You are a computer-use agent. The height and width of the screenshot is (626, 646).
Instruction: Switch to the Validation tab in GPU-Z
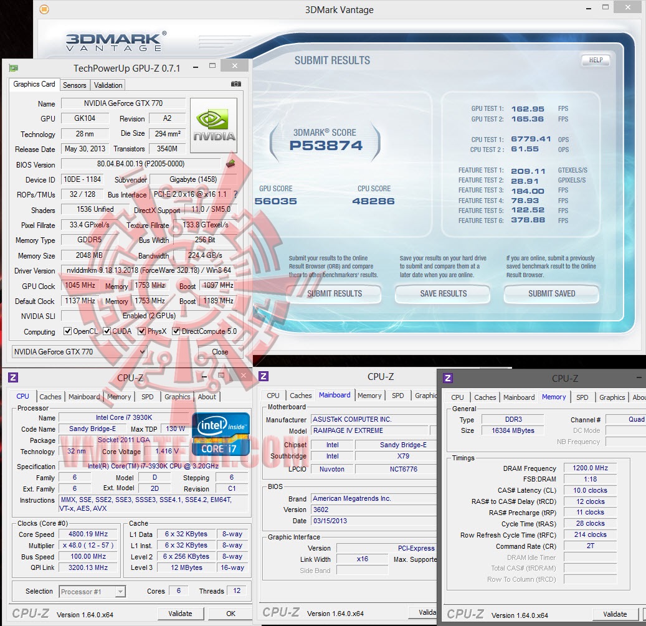pyautogui.click(x=108, y=85)
